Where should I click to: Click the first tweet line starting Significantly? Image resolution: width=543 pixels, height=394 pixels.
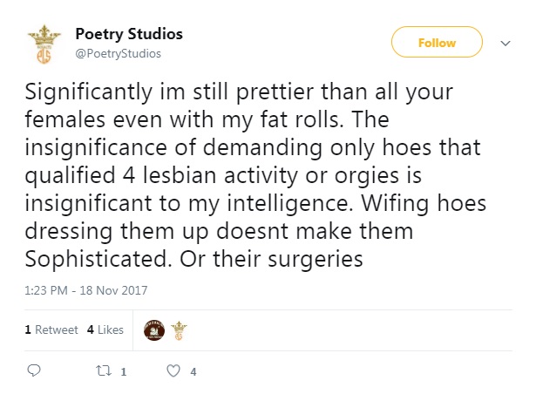click(239, 92)
